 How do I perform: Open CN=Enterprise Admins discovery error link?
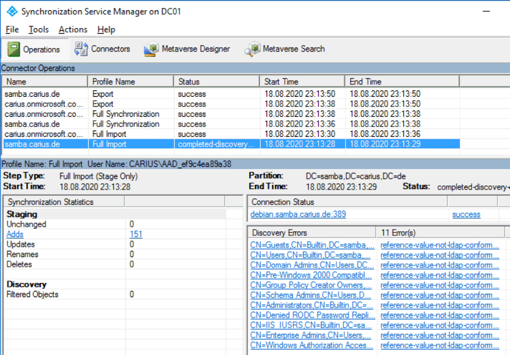pos(311,336)
